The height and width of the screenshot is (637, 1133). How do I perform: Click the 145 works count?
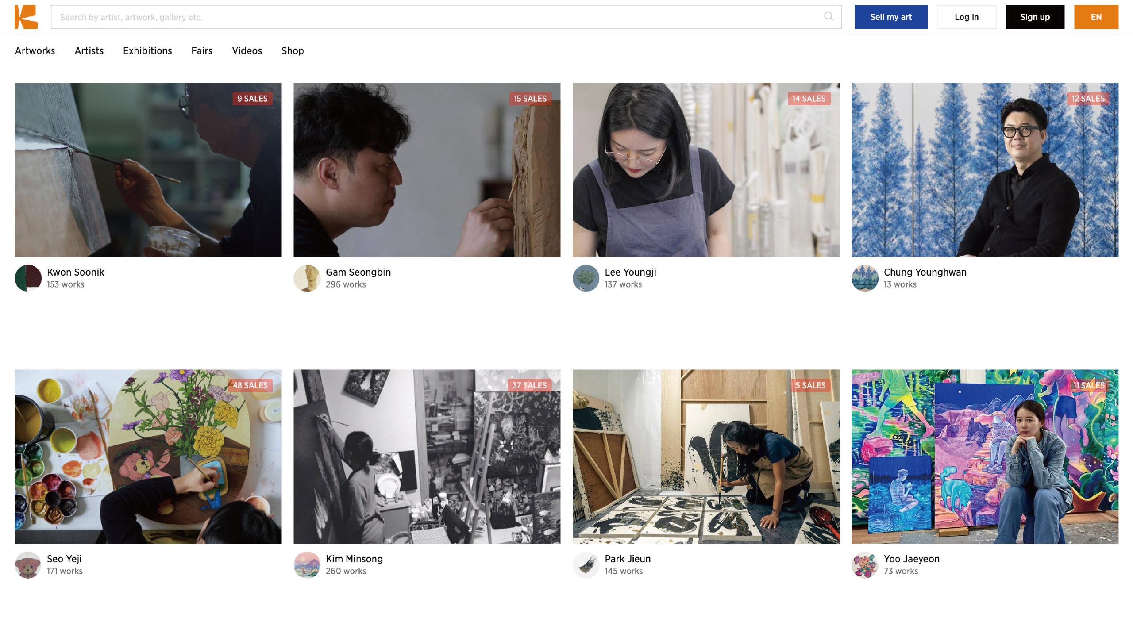624,571
